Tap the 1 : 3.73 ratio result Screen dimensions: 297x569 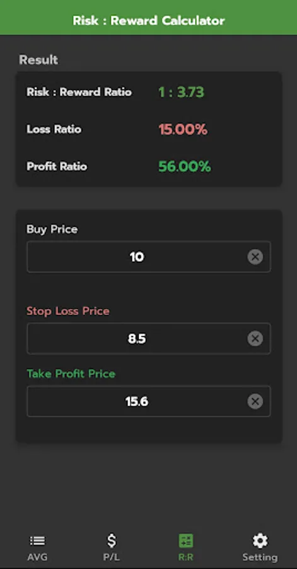coord(181,92)
